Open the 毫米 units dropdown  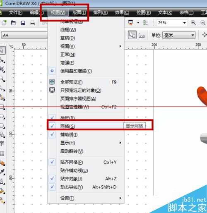click(x=193, y=35)
